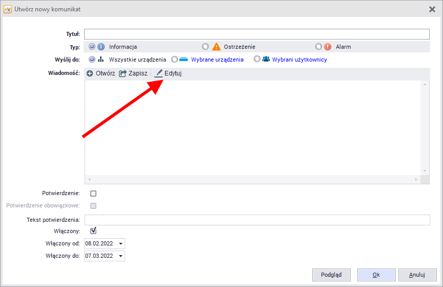Viewport: 443px width, 287px height.
Task: Enable the Potwierdzenie checkbox
Action: pos(93,194)
